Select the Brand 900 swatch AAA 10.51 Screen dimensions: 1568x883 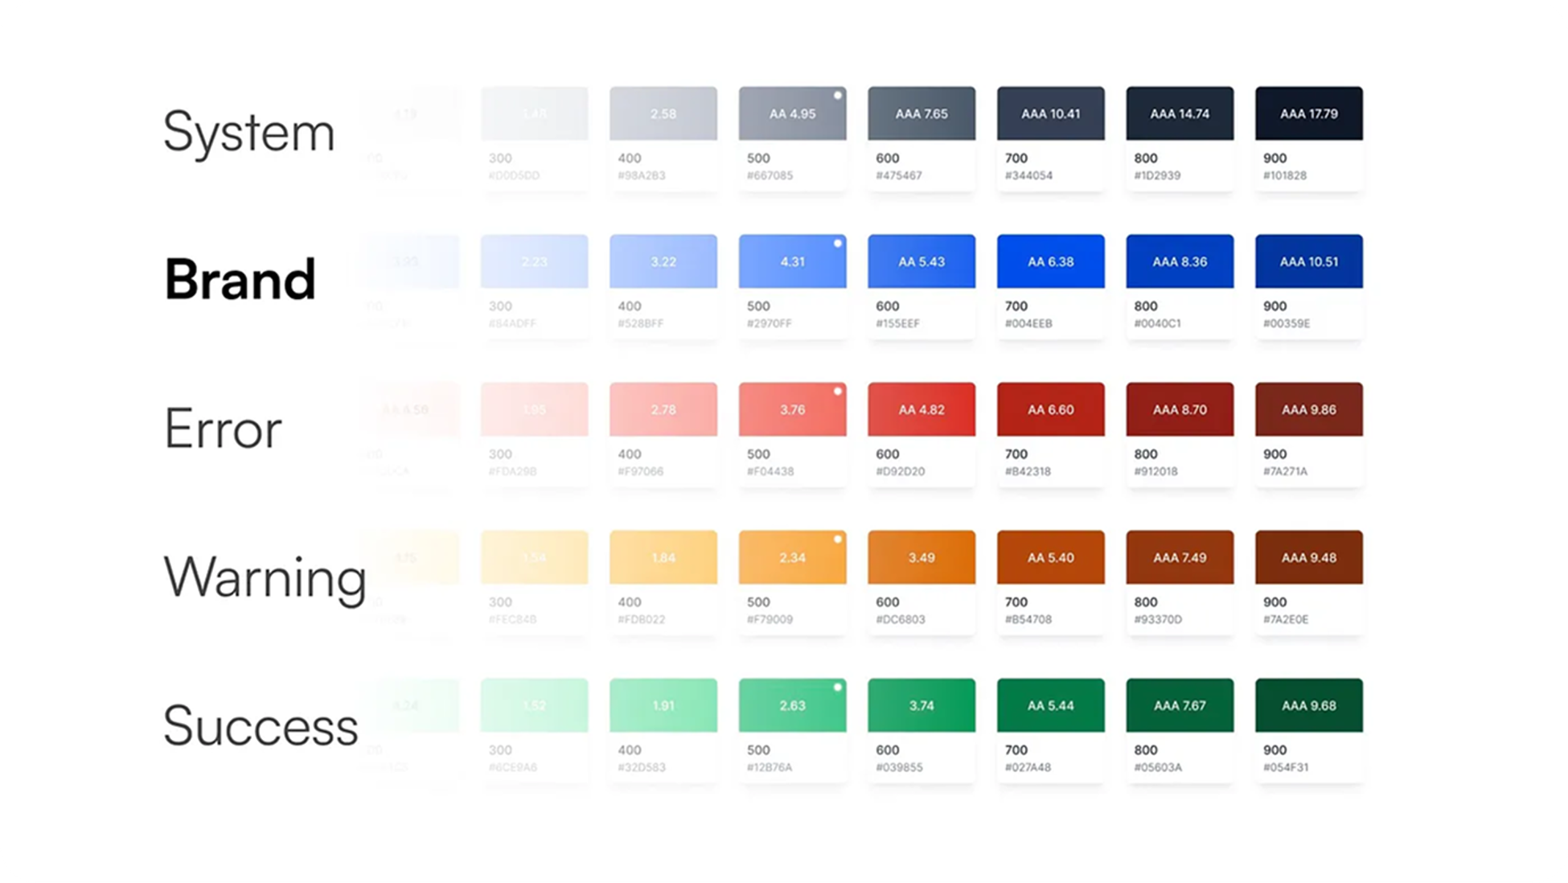[1308, 261]
